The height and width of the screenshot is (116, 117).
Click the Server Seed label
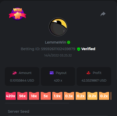pyautogui.click(x=19, y=111)
